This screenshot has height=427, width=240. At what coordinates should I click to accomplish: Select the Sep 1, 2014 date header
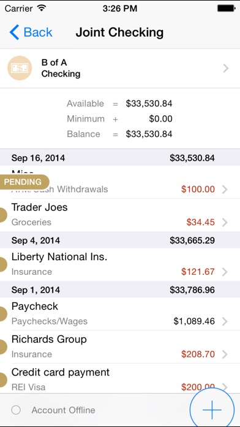click(120, 290)
